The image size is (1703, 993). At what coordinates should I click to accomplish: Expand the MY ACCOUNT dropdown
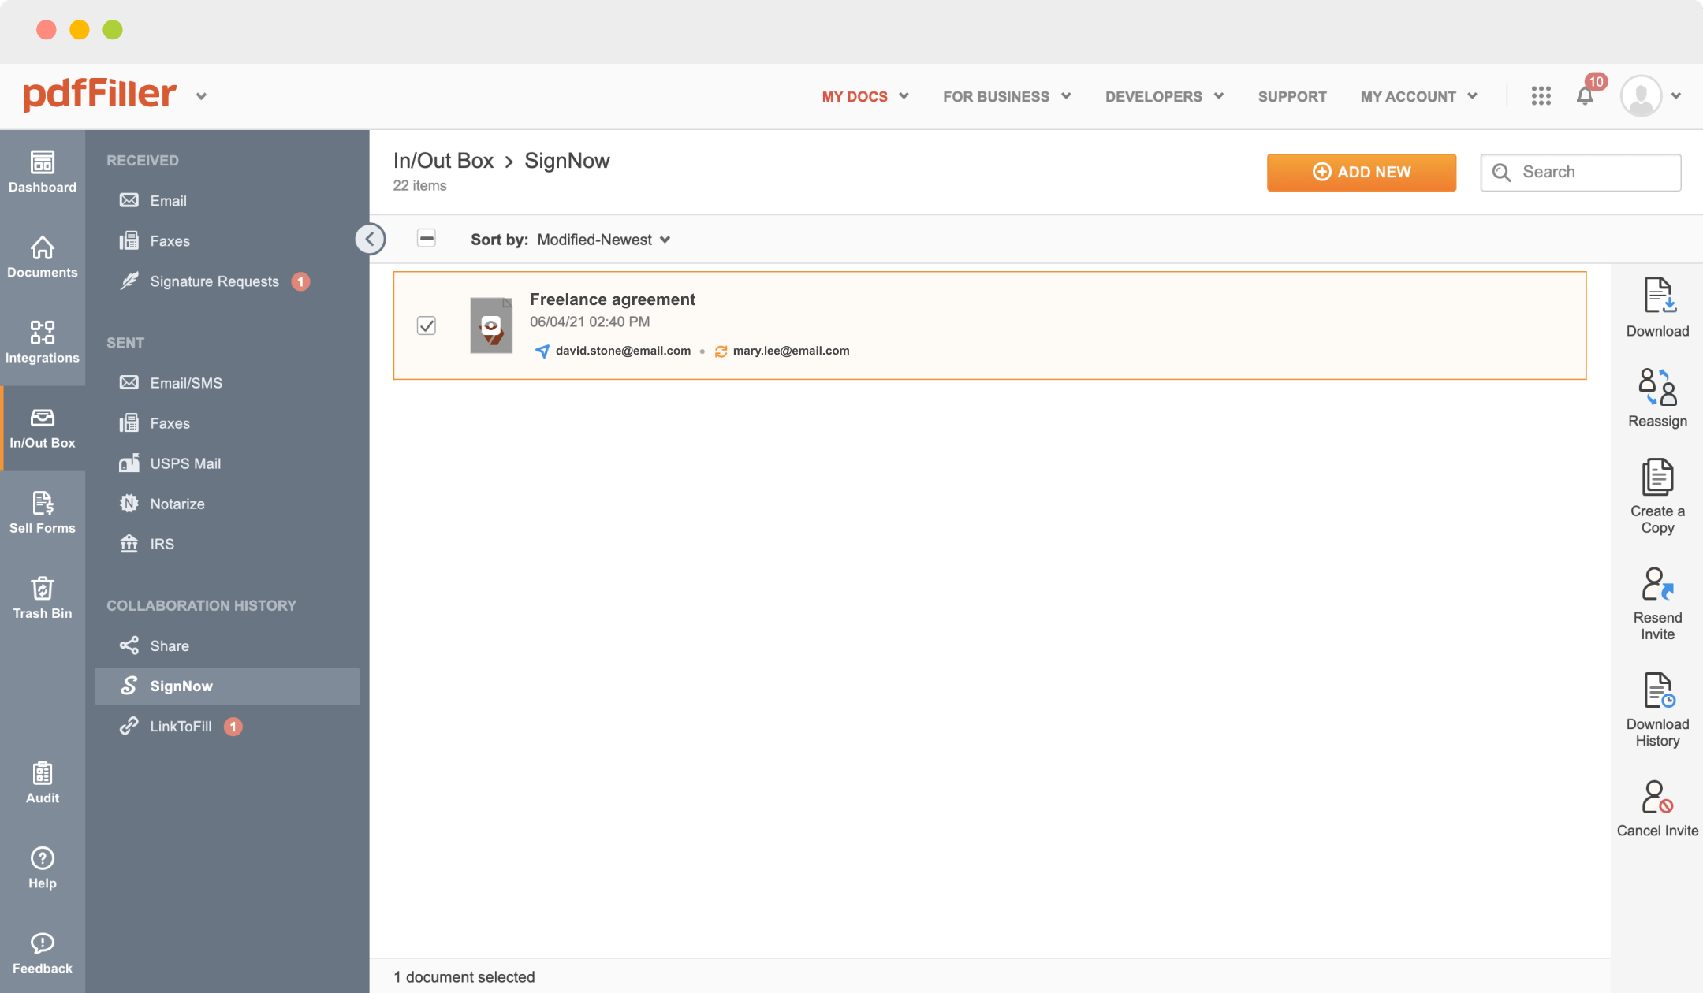[x=1417, y=96]
